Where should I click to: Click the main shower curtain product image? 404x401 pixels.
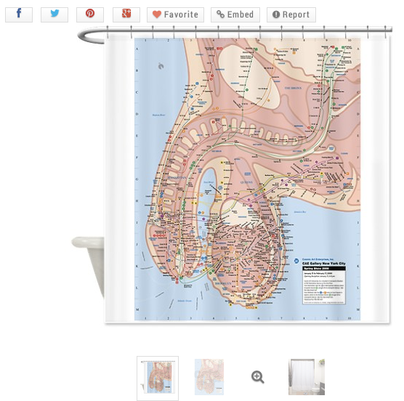(x=247, y=179)
